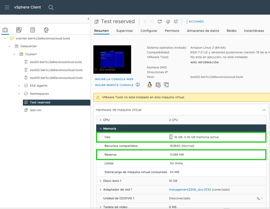This screenshot has height=209, width=270.
Task: Click the memory usage bar icon in Uso row
Action: [x=171, y=137]
